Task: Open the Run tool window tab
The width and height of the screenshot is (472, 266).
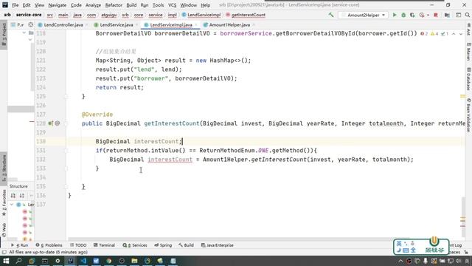Action: pos(19,245)
